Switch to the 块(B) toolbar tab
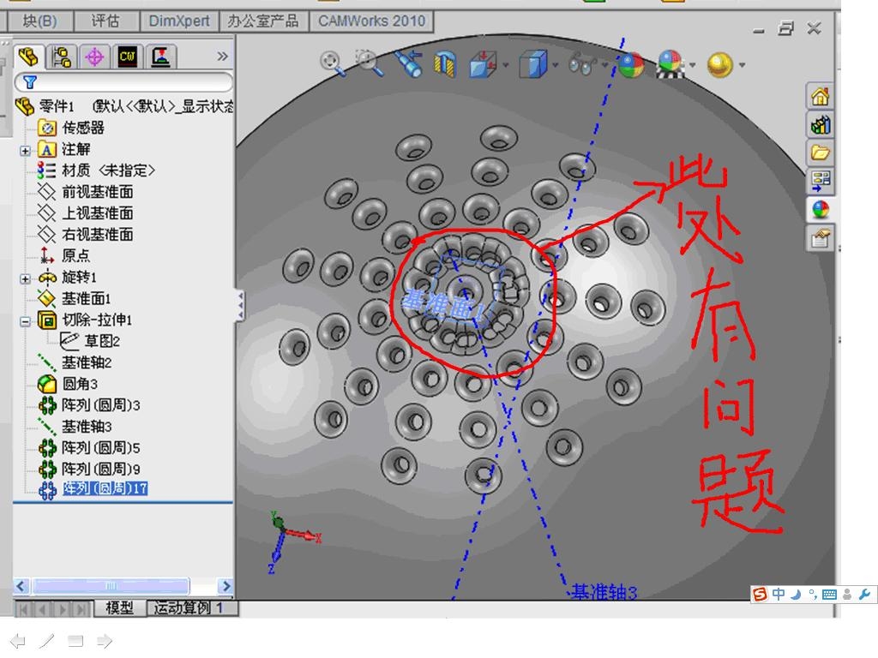Screen dimensions: 878x658 pyautogui.click(x=39, y=21)
